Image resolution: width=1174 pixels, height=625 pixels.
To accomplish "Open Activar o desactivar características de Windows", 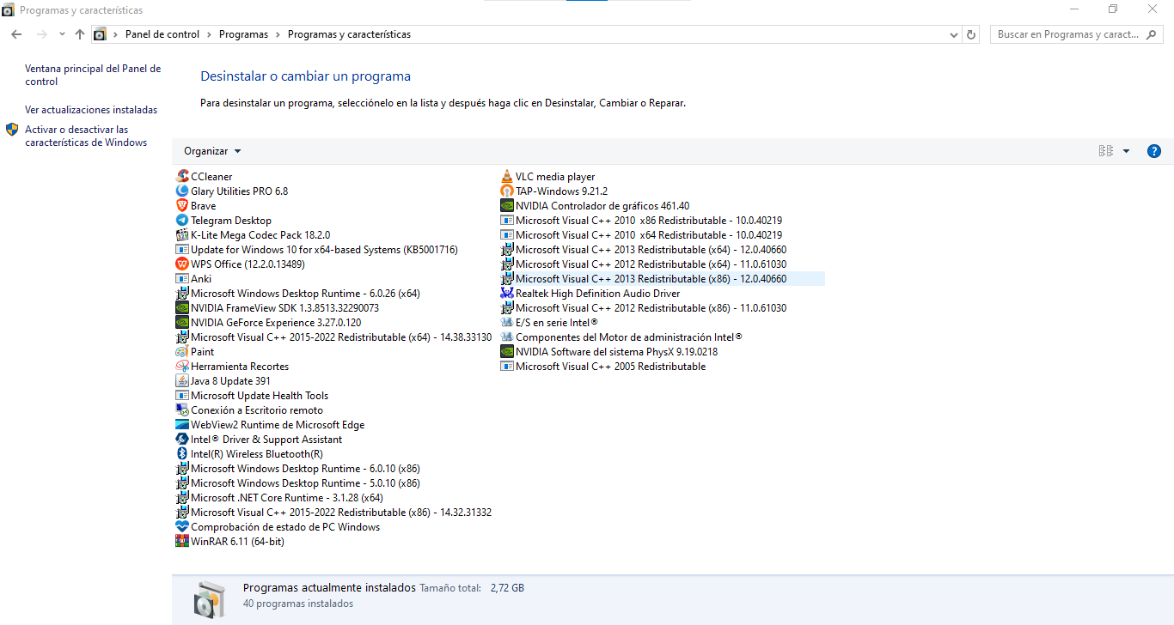I will coord(86,137).
